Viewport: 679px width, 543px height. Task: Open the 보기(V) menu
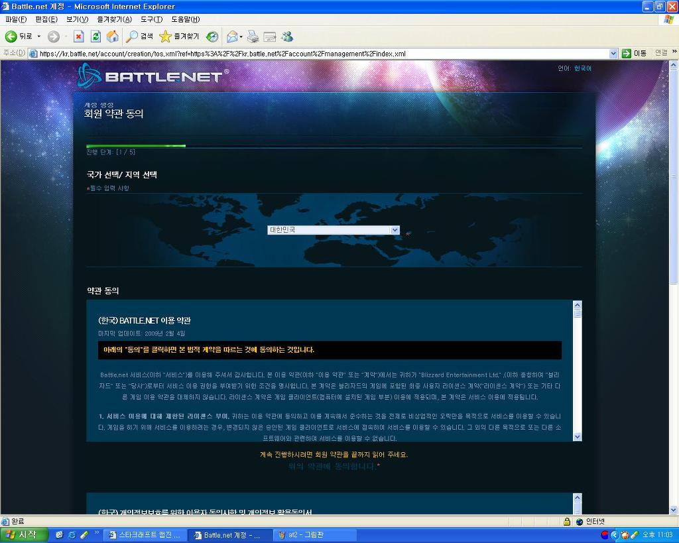(77, 19)
